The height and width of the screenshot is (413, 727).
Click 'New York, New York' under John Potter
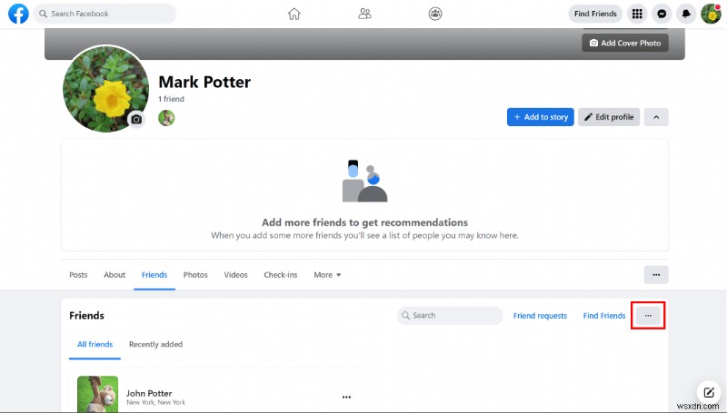tap(155, 402)
